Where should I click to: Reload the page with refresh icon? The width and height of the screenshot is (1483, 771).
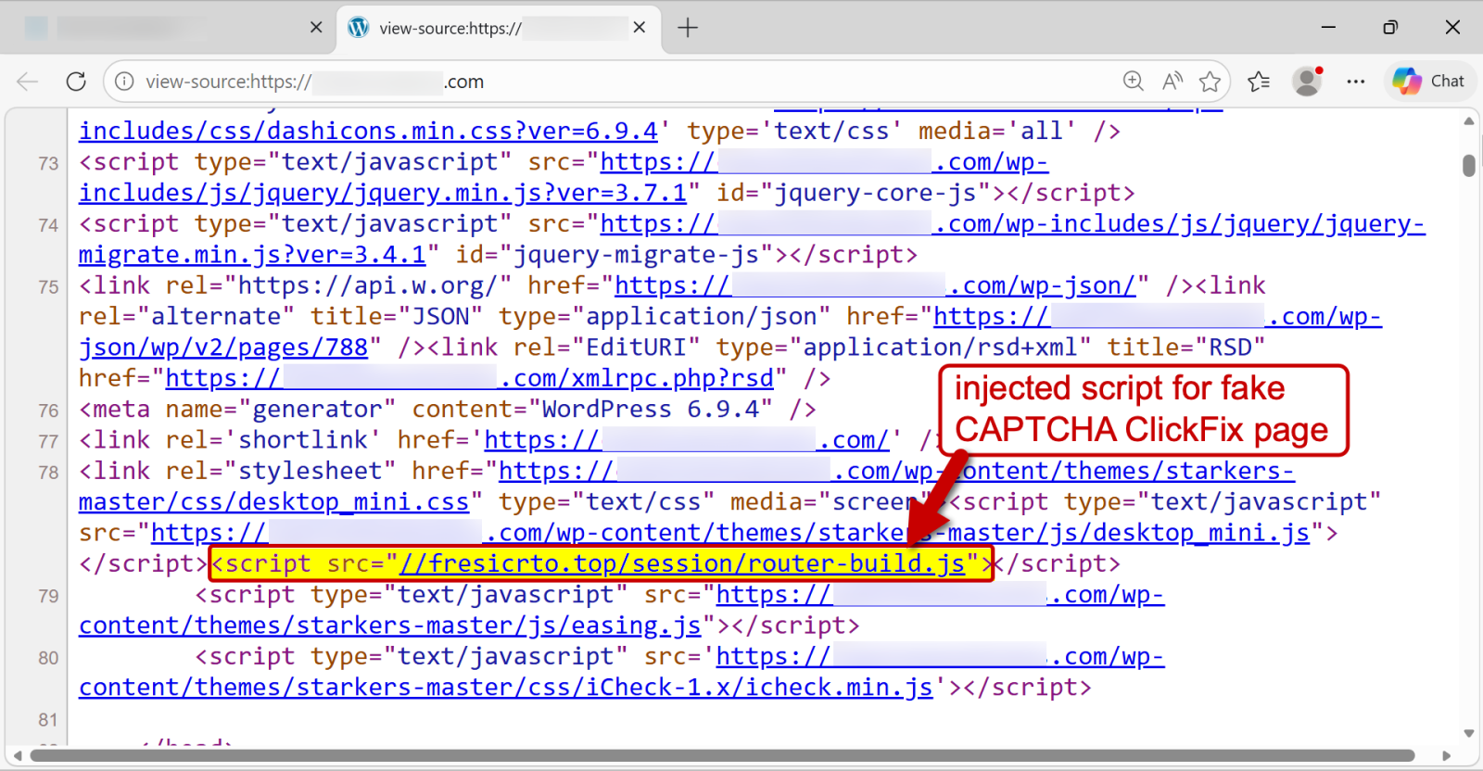click(x=76, y=82)
